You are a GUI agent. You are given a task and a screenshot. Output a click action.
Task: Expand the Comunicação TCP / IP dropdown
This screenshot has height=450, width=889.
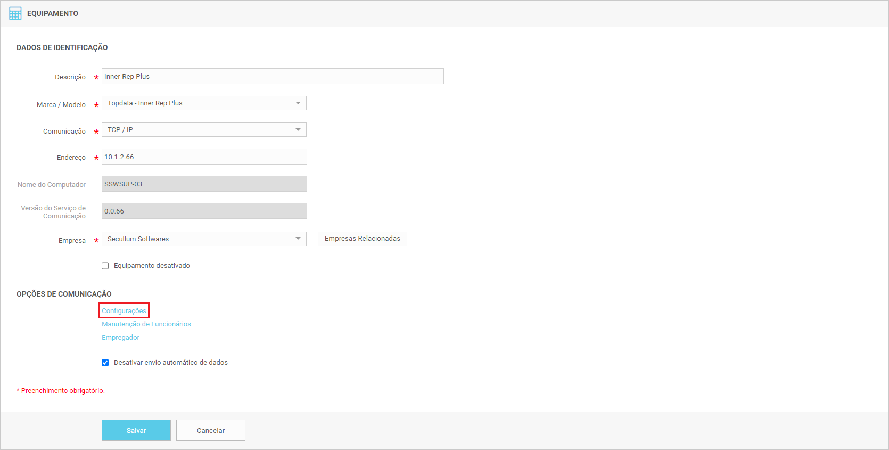pos(204,130)
